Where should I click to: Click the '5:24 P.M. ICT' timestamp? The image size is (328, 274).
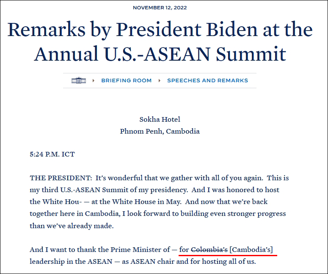click(x=52, y=154)
